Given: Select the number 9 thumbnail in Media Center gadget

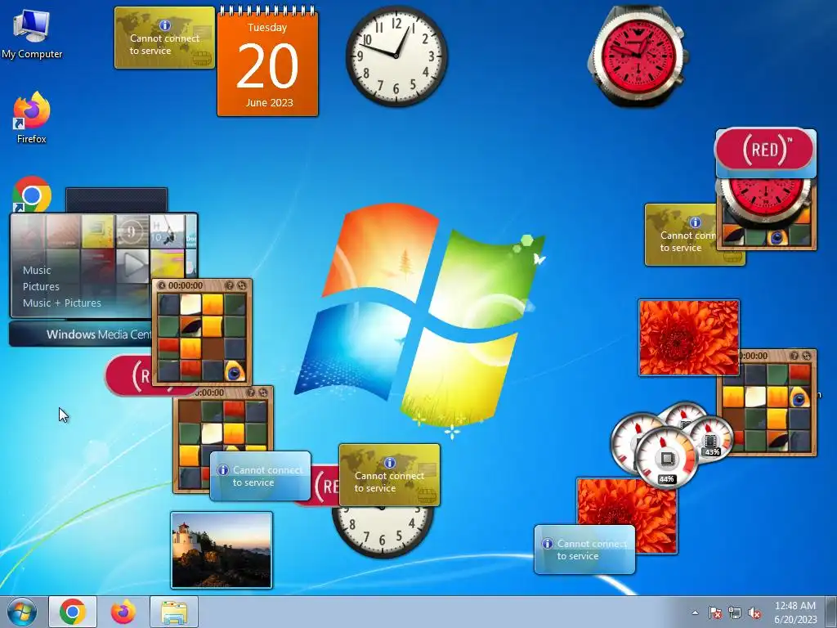Looking at the screenshot, I should pos(132,231).
